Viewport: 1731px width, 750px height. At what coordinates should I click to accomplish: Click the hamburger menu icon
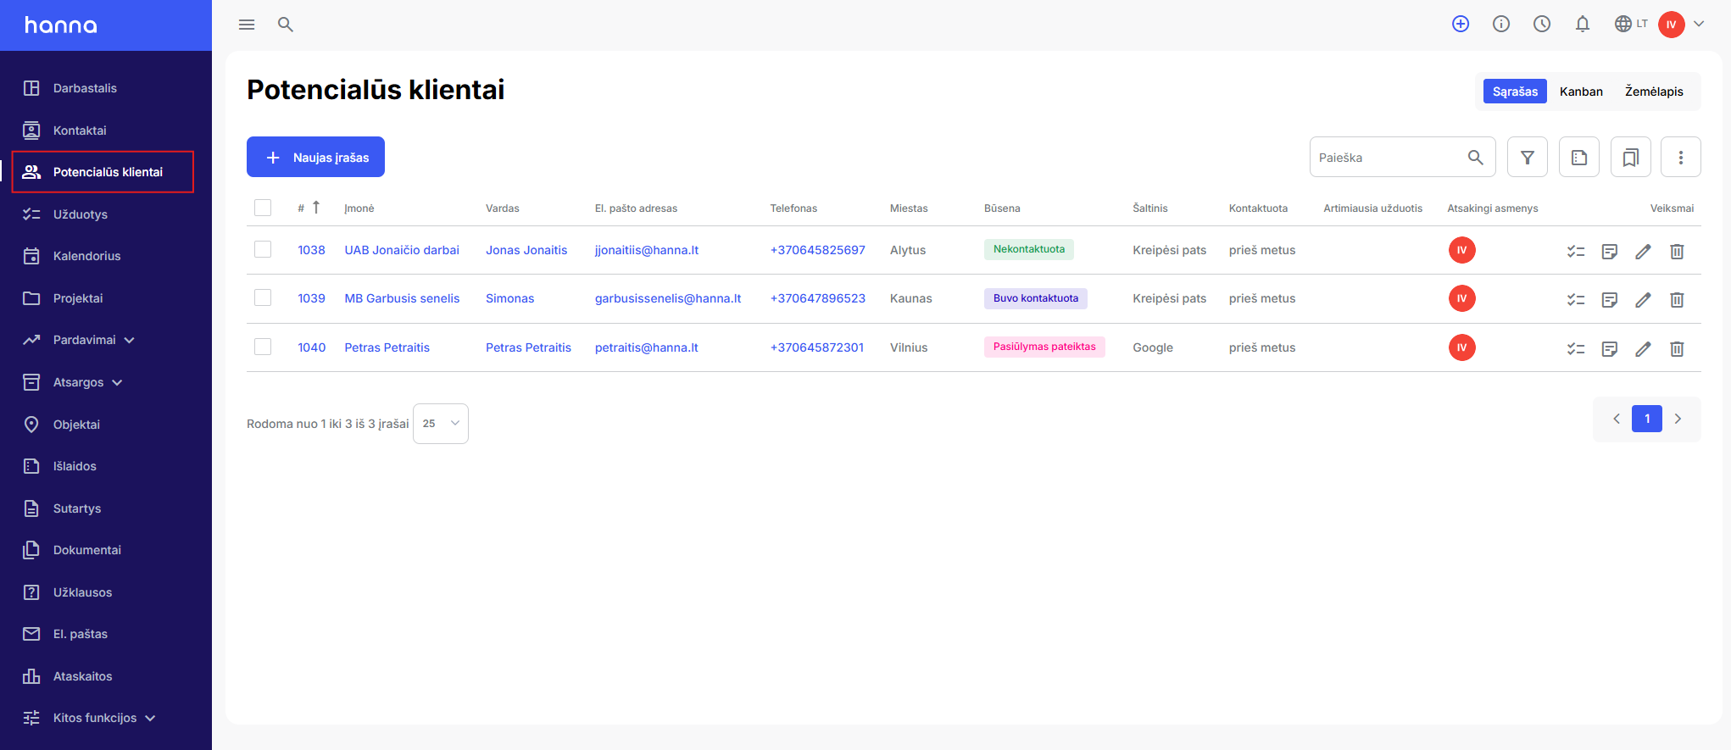click(x=247, y=25)
